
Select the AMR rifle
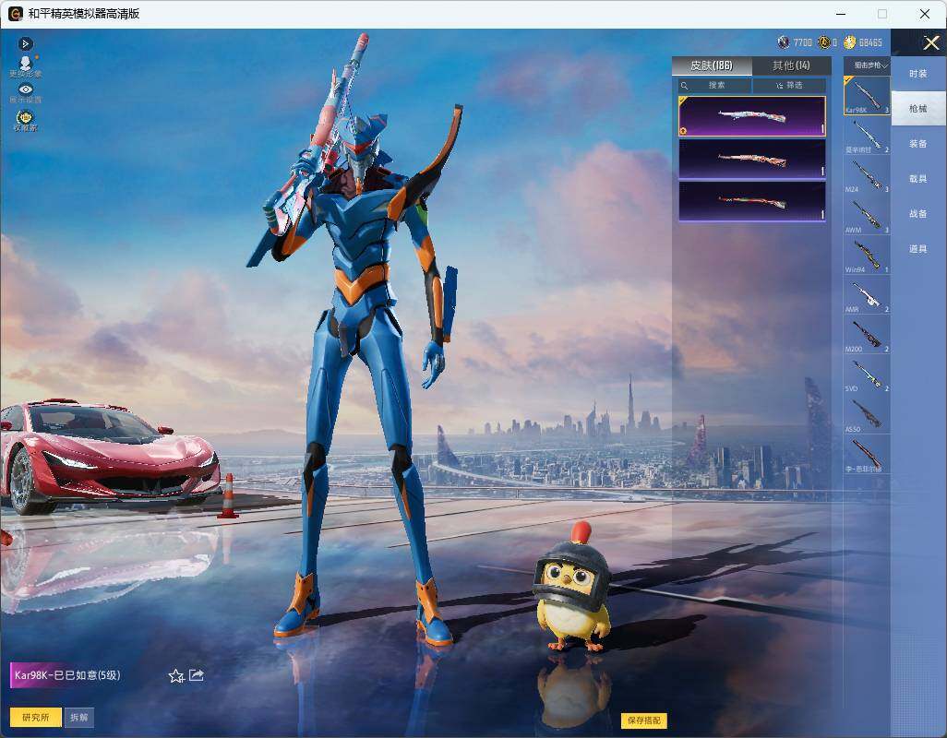pos(867,295)
